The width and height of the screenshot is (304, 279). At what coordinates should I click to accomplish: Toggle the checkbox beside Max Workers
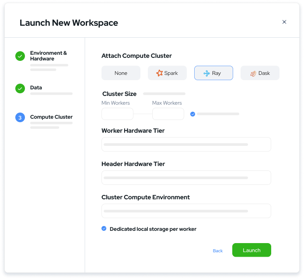pyautogui.click(x=192, y=114)
